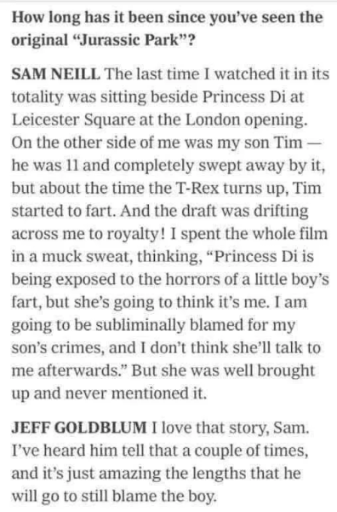Click the words "never mentioned it"

point(135,393)
